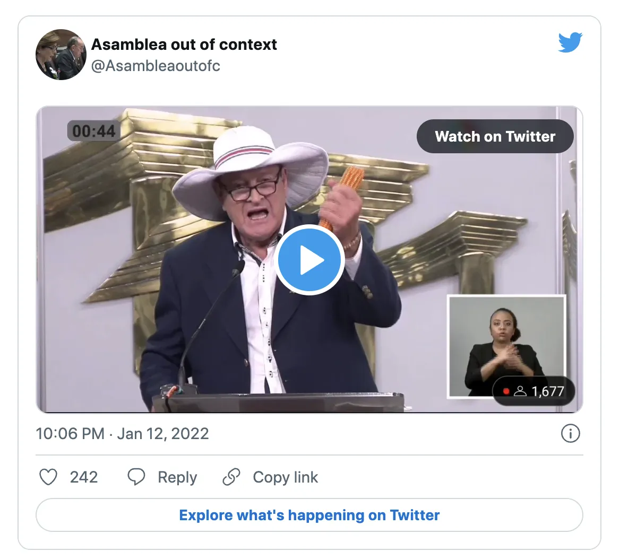
Task: Click the chain-link copy icon
Action: coord(231,477)
